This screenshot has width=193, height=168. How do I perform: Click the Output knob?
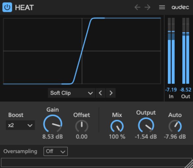pyautogui.click(x=146, y=125)
